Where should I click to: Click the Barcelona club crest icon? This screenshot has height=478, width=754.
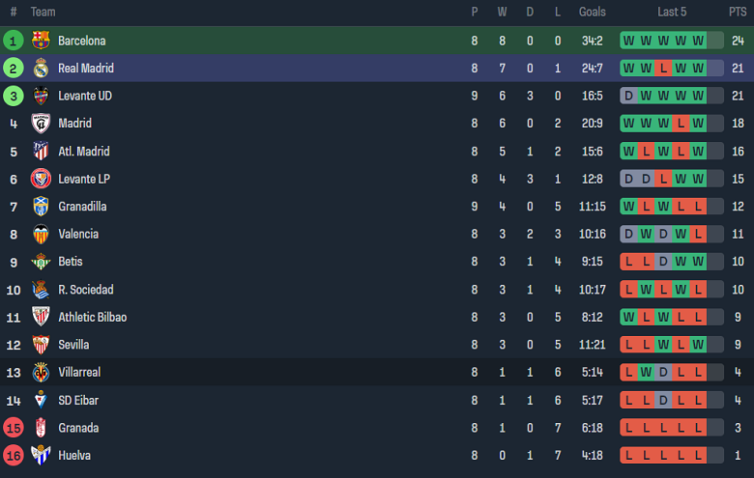[x=41, y=41]
